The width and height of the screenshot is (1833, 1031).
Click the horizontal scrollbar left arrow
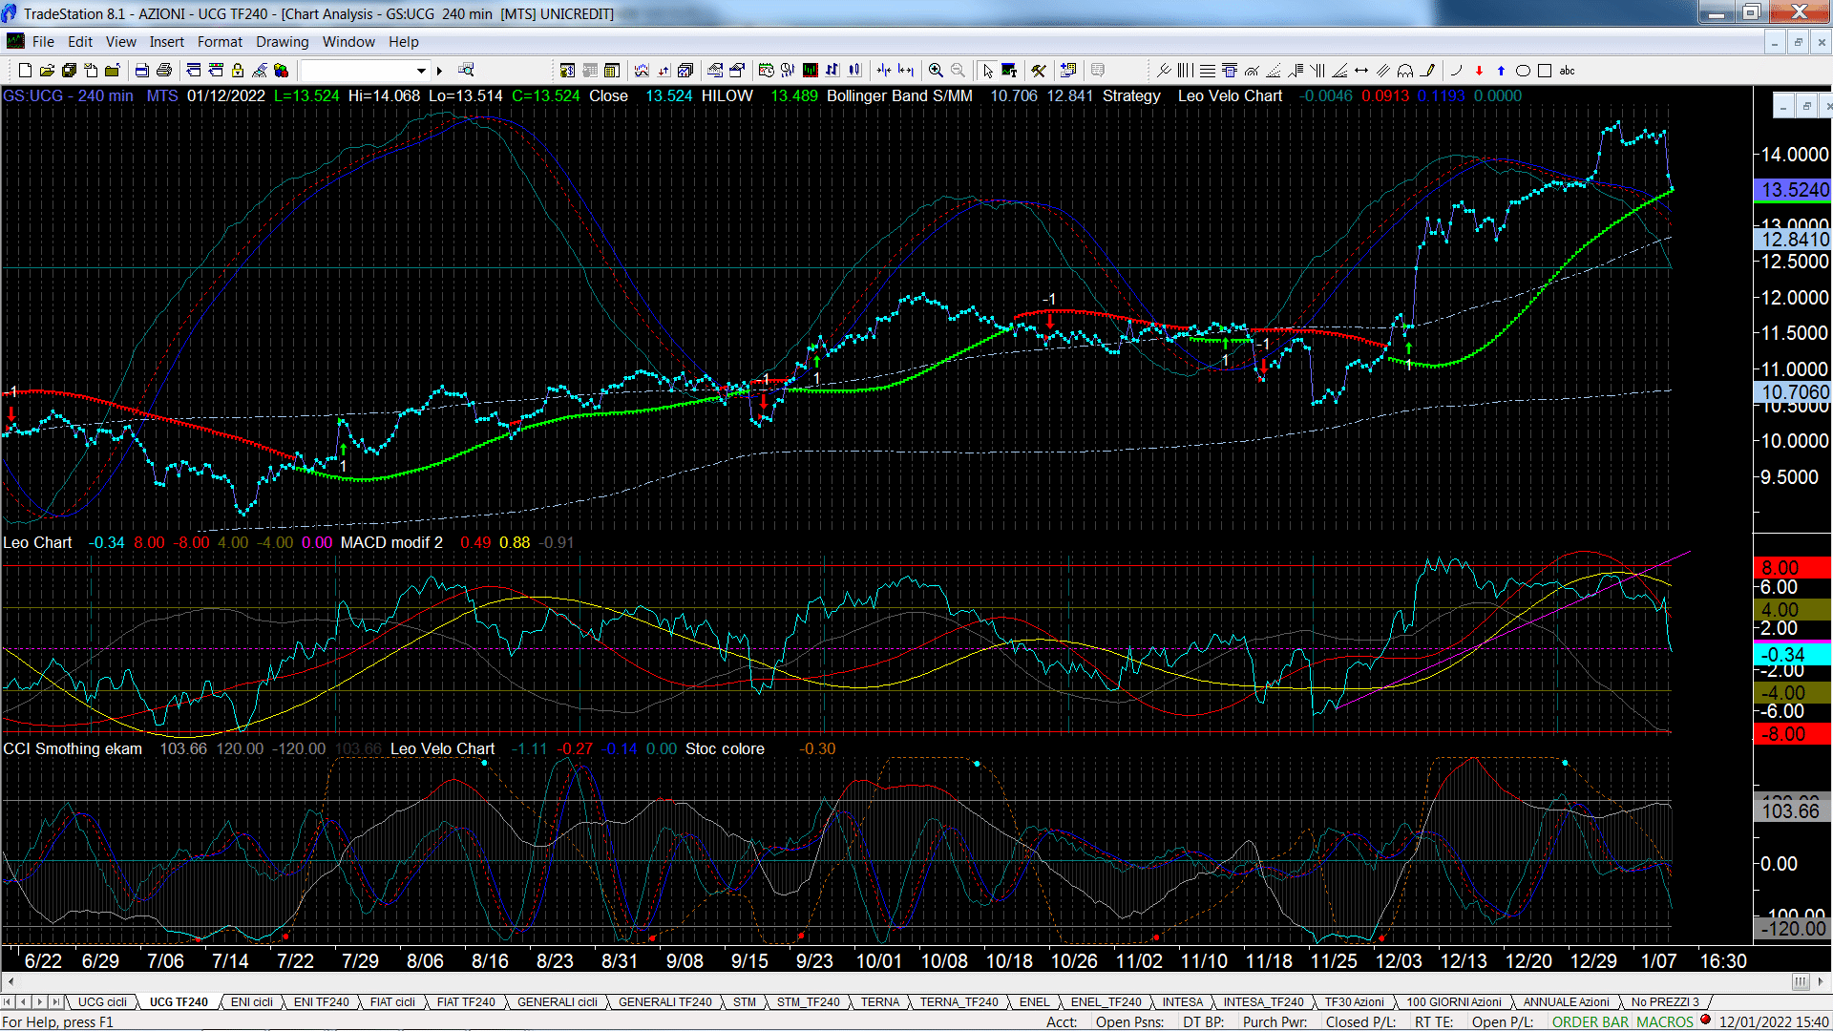tap(11, 981)
